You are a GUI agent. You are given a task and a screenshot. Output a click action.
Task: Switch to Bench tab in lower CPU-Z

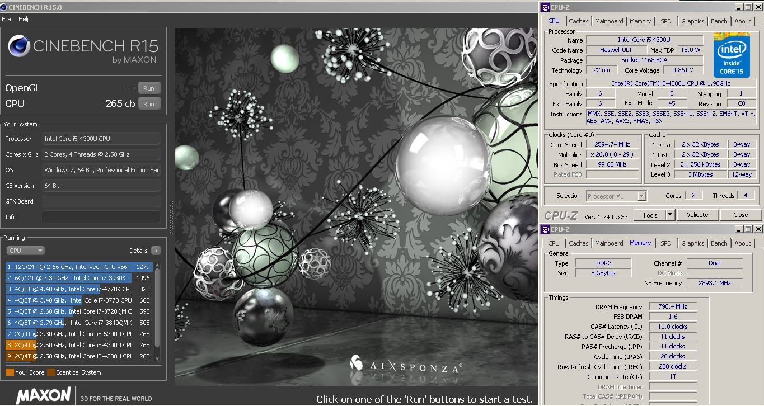[x=719, y=243]
